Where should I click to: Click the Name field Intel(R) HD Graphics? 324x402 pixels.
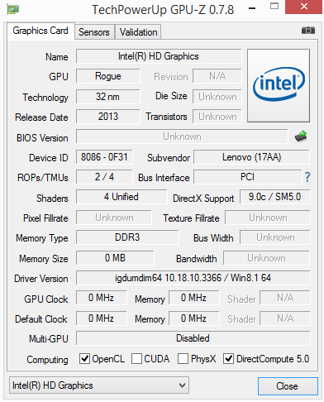(x=159, y=56)
